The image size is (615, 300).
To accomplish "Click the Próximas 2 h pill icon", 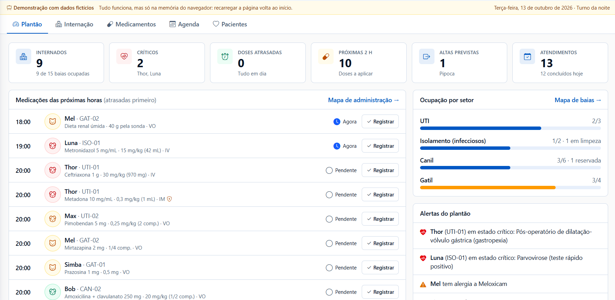I will pyautogui.click(x=326, y=57).
